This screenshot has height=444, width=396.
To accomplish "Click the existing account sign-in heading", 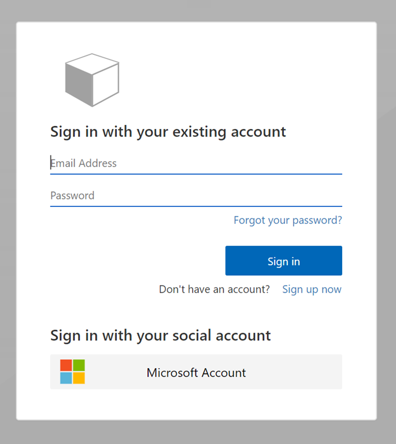I will [x=168, y=132].
